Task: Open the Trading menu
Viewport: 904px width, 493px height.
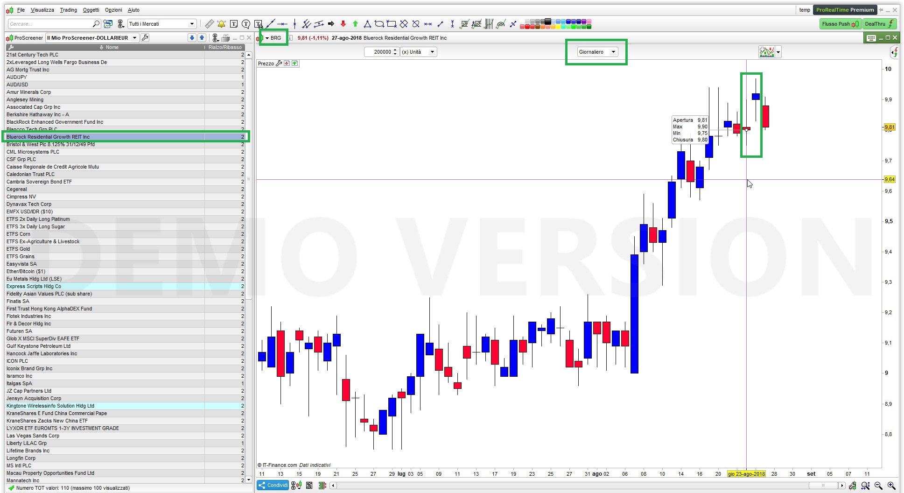Action: click(x=69, y=10)
